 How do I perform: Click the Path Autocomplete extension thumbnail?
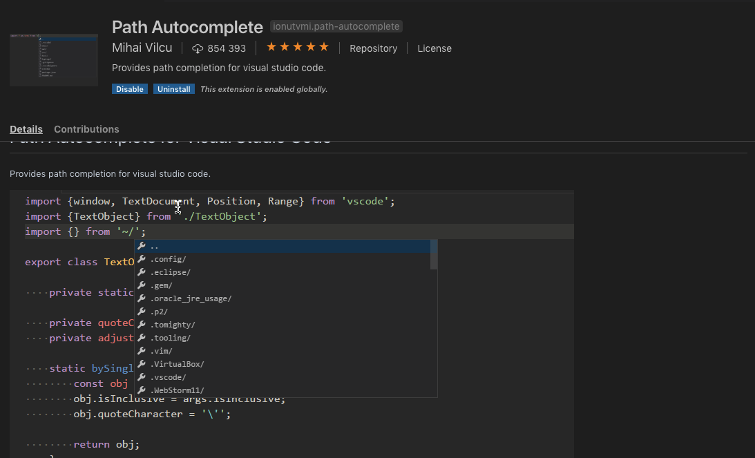tap(53, 59)
